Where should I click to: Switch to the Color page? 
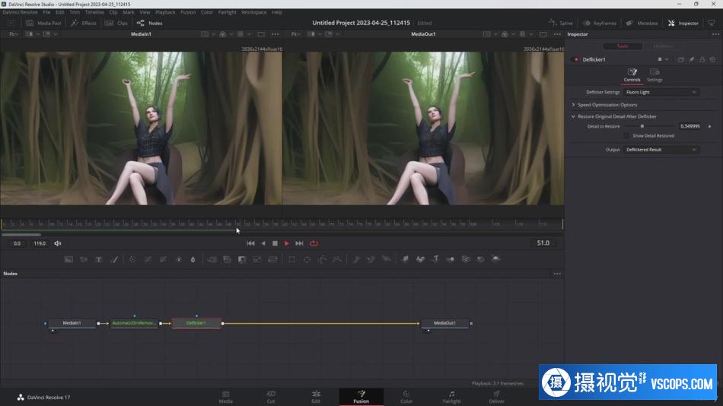406,397
